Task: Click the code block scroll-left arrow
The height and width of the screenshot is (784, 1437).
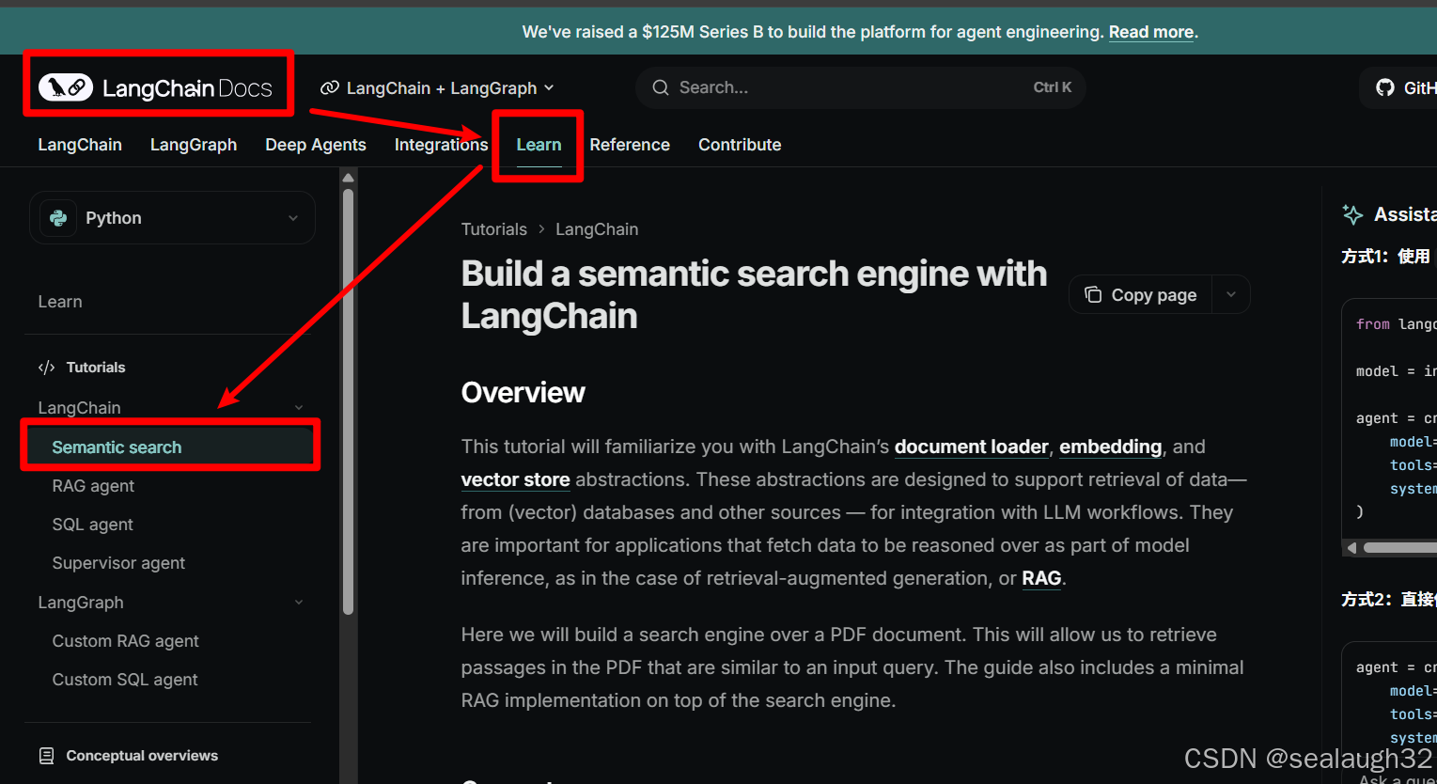Action: (1351, 547)
